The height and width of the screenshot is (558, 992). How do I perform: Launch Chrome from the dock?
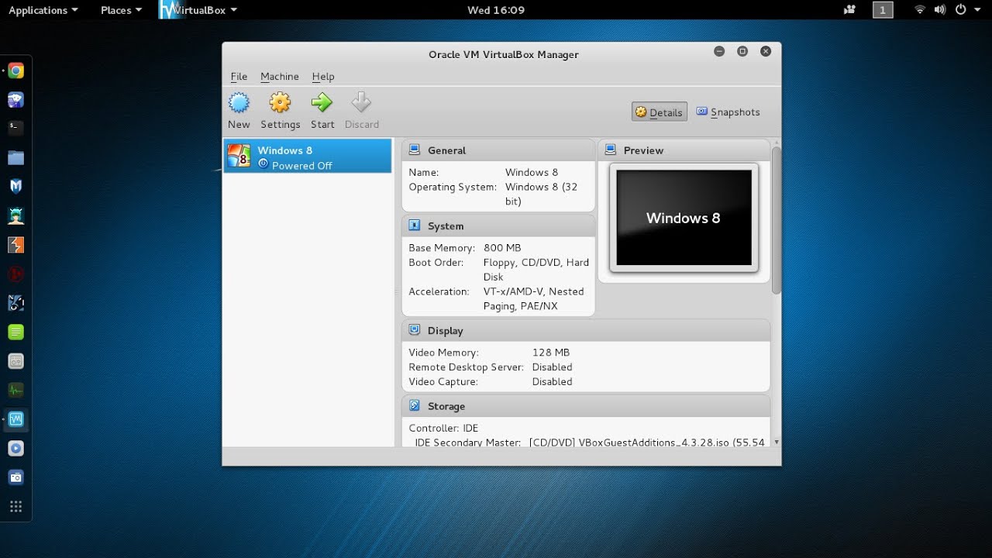[15, 71]
